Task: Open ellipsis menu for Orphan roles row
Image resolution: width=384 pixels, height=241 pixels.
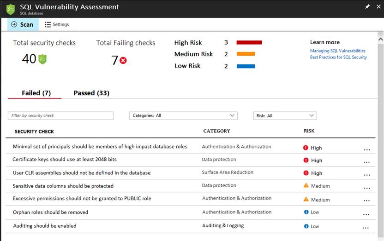Action: click(366, 214)
